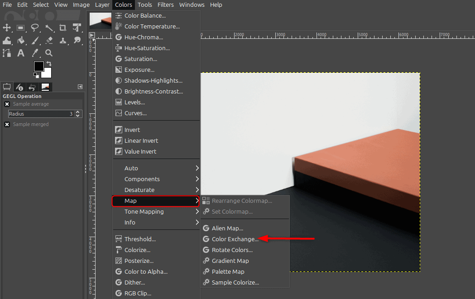This screenshot has width=475, height=299.
Task: Swap foreground and background colors
Action: 50,63
